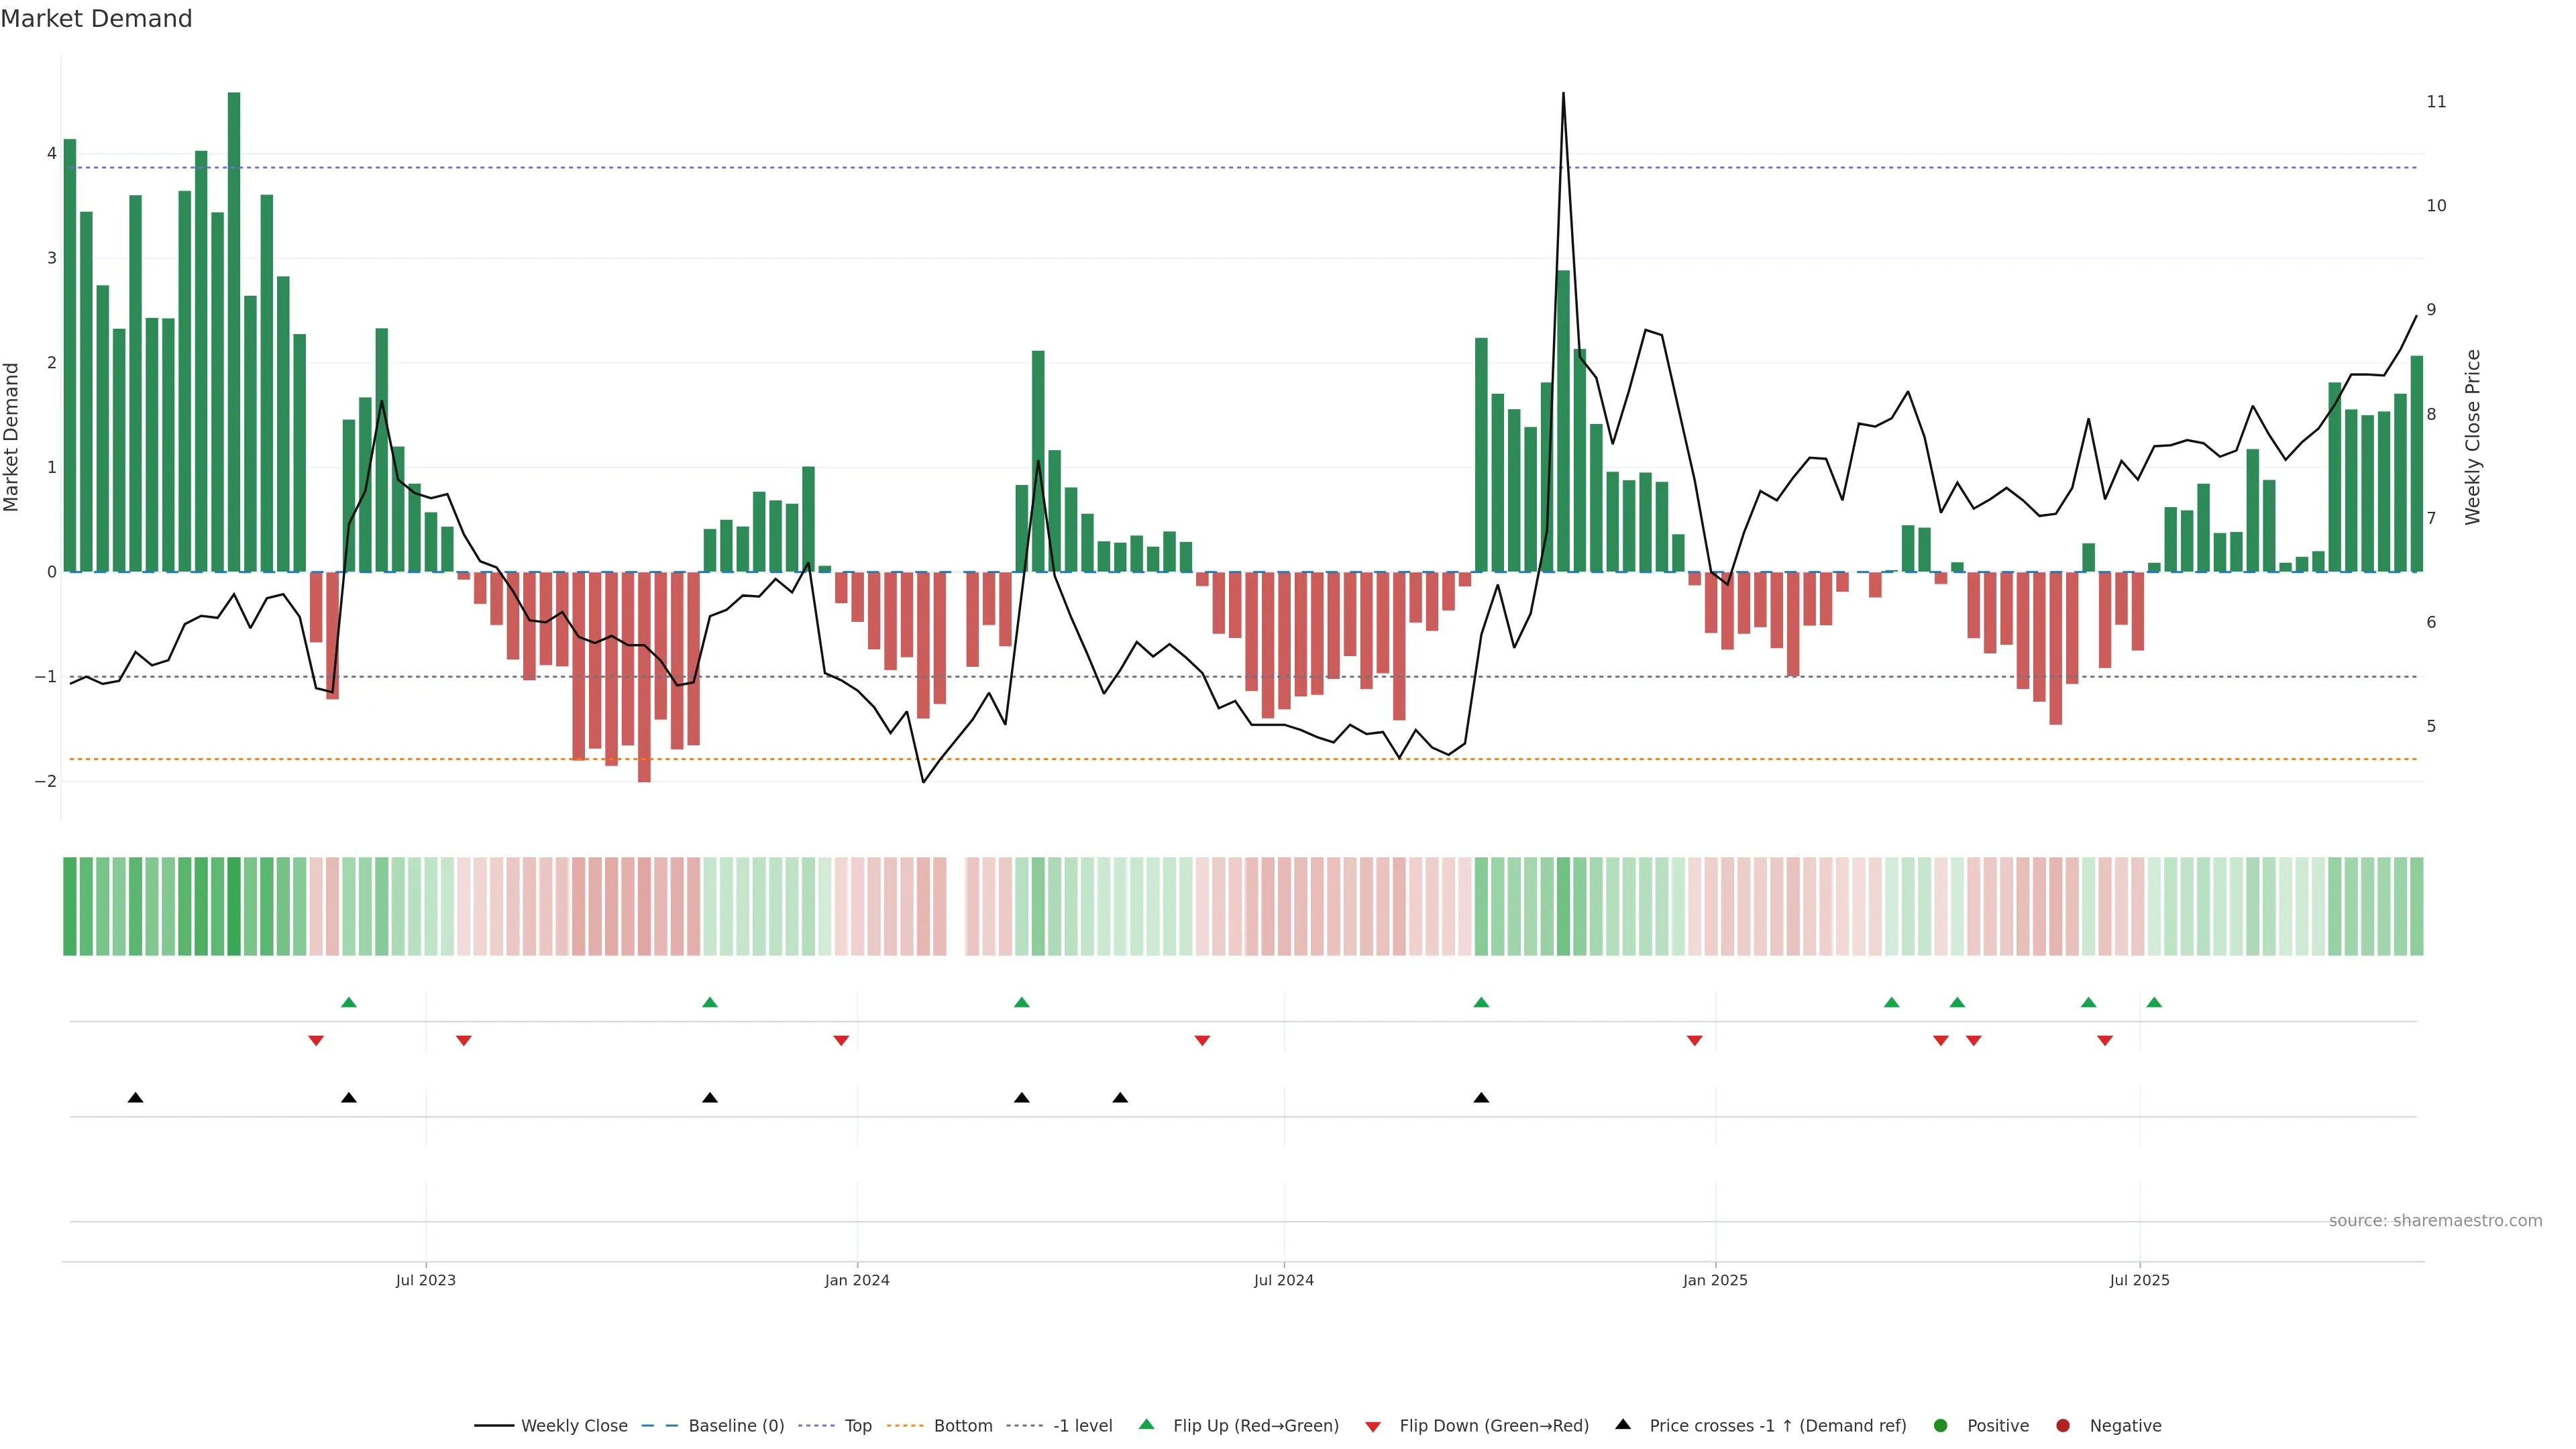Click the tallest green demand bar
This screenshot has width=2576, height=1449.
(x=234, y=330)
